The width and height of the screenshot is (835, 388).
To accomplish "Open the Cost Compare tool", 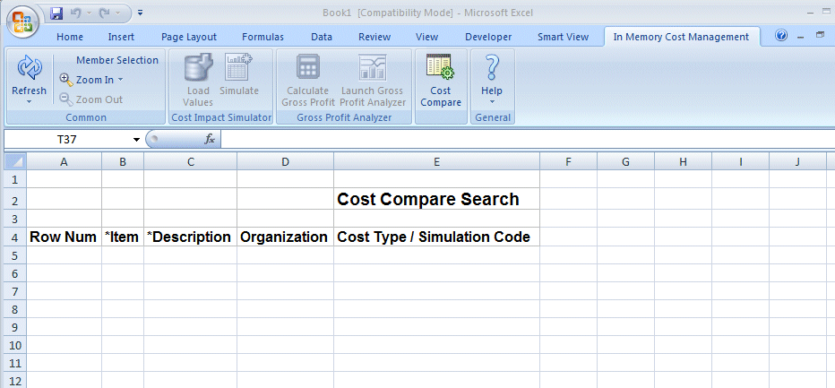I will click(441, 80).
